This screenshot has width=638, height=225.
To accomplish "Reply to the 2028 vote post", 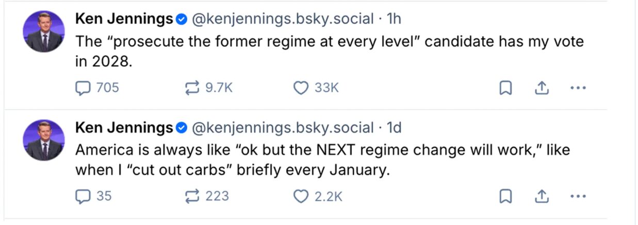I will [x=83, y=89].
